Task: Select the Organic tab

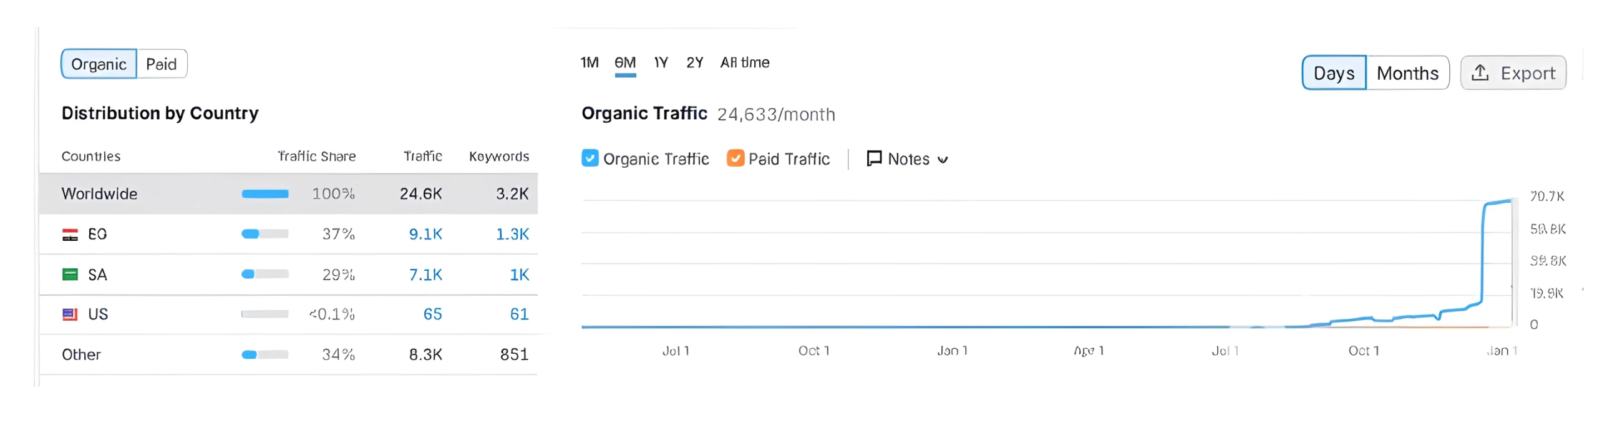Action: coord(99,64)
